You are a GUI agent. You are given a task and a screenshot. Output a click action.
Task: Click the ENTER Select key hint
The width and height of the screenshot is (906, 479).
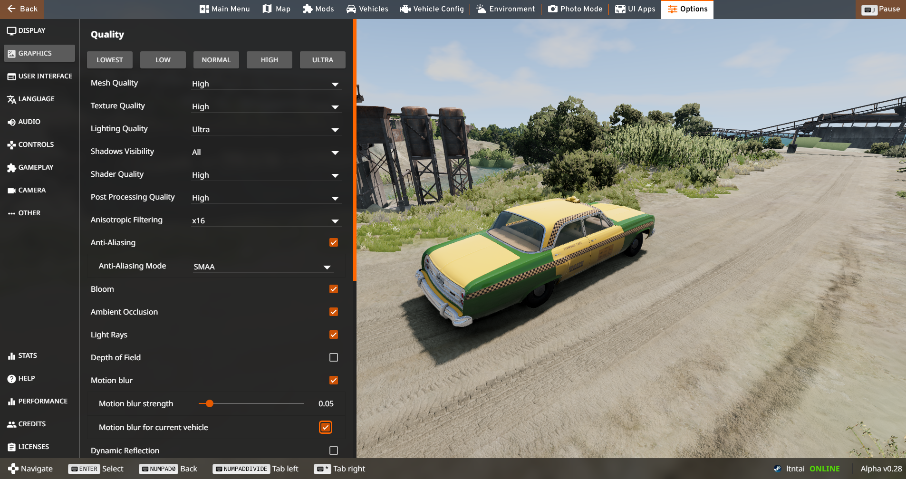pos(96,469)
